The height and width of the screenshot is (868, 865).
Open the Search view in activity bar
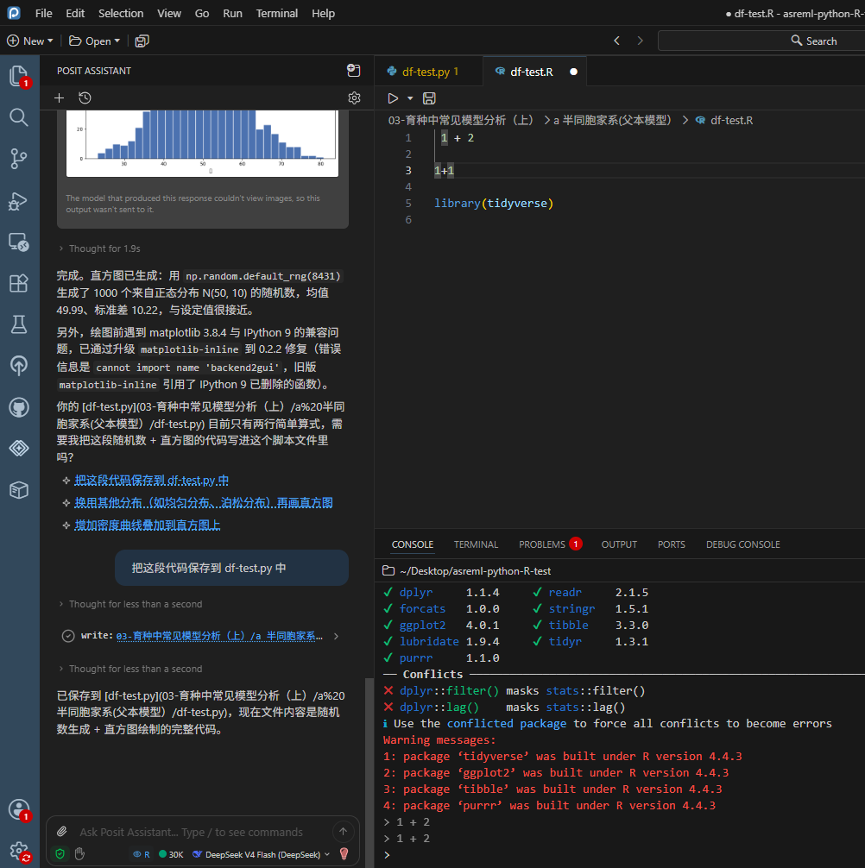point(19,116)
